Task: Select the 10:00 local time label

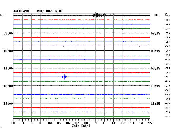Action: [8, 51]
